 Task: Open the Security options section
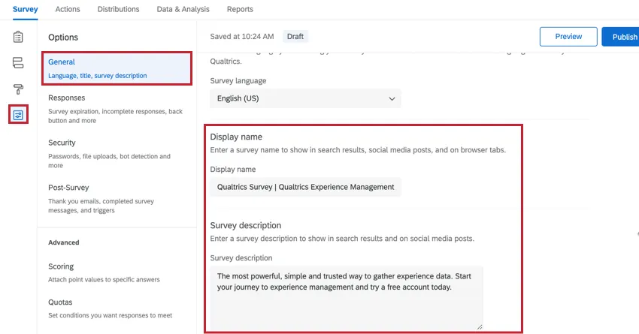(x=117, y=153)
